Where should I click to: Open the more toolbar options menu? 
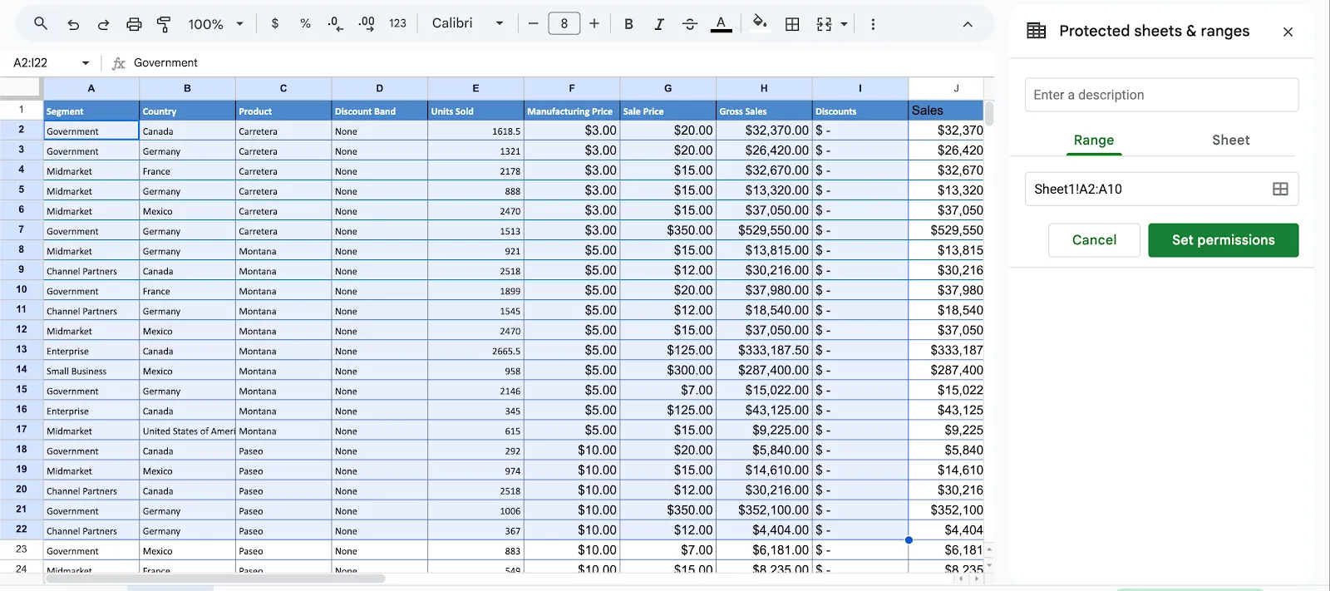(x=873, y=24)
